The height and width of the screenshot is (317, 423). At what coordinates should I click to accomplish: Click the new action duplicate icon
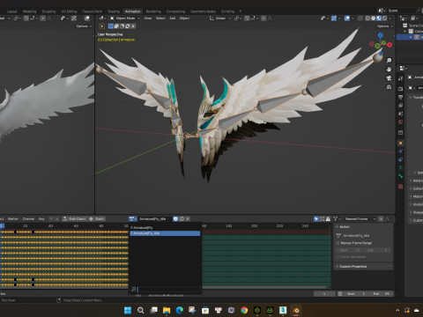[x=182, y=218]
